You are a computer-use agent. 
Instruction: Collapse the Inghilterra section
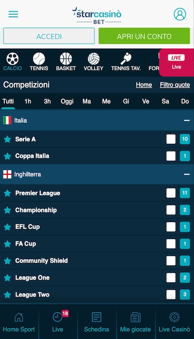(187, 174)
